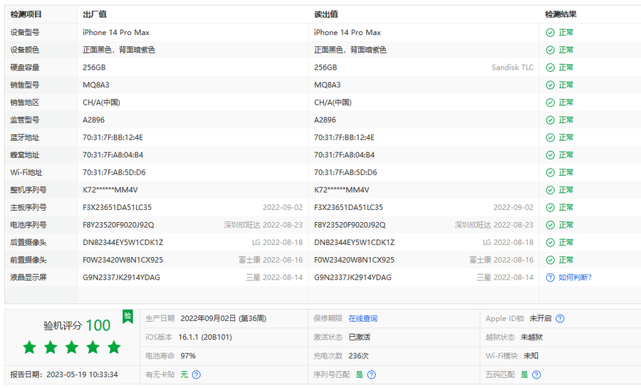Click the 检测项目 column header
This screenshot has height=388, width=641.
pos(26,14)
